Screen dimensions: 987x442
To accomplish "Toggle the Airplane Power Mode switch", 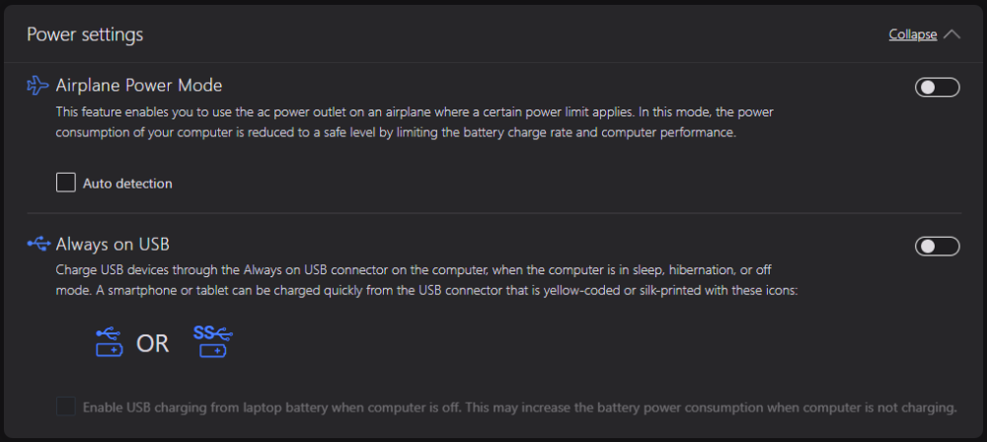I will point(937,88).
